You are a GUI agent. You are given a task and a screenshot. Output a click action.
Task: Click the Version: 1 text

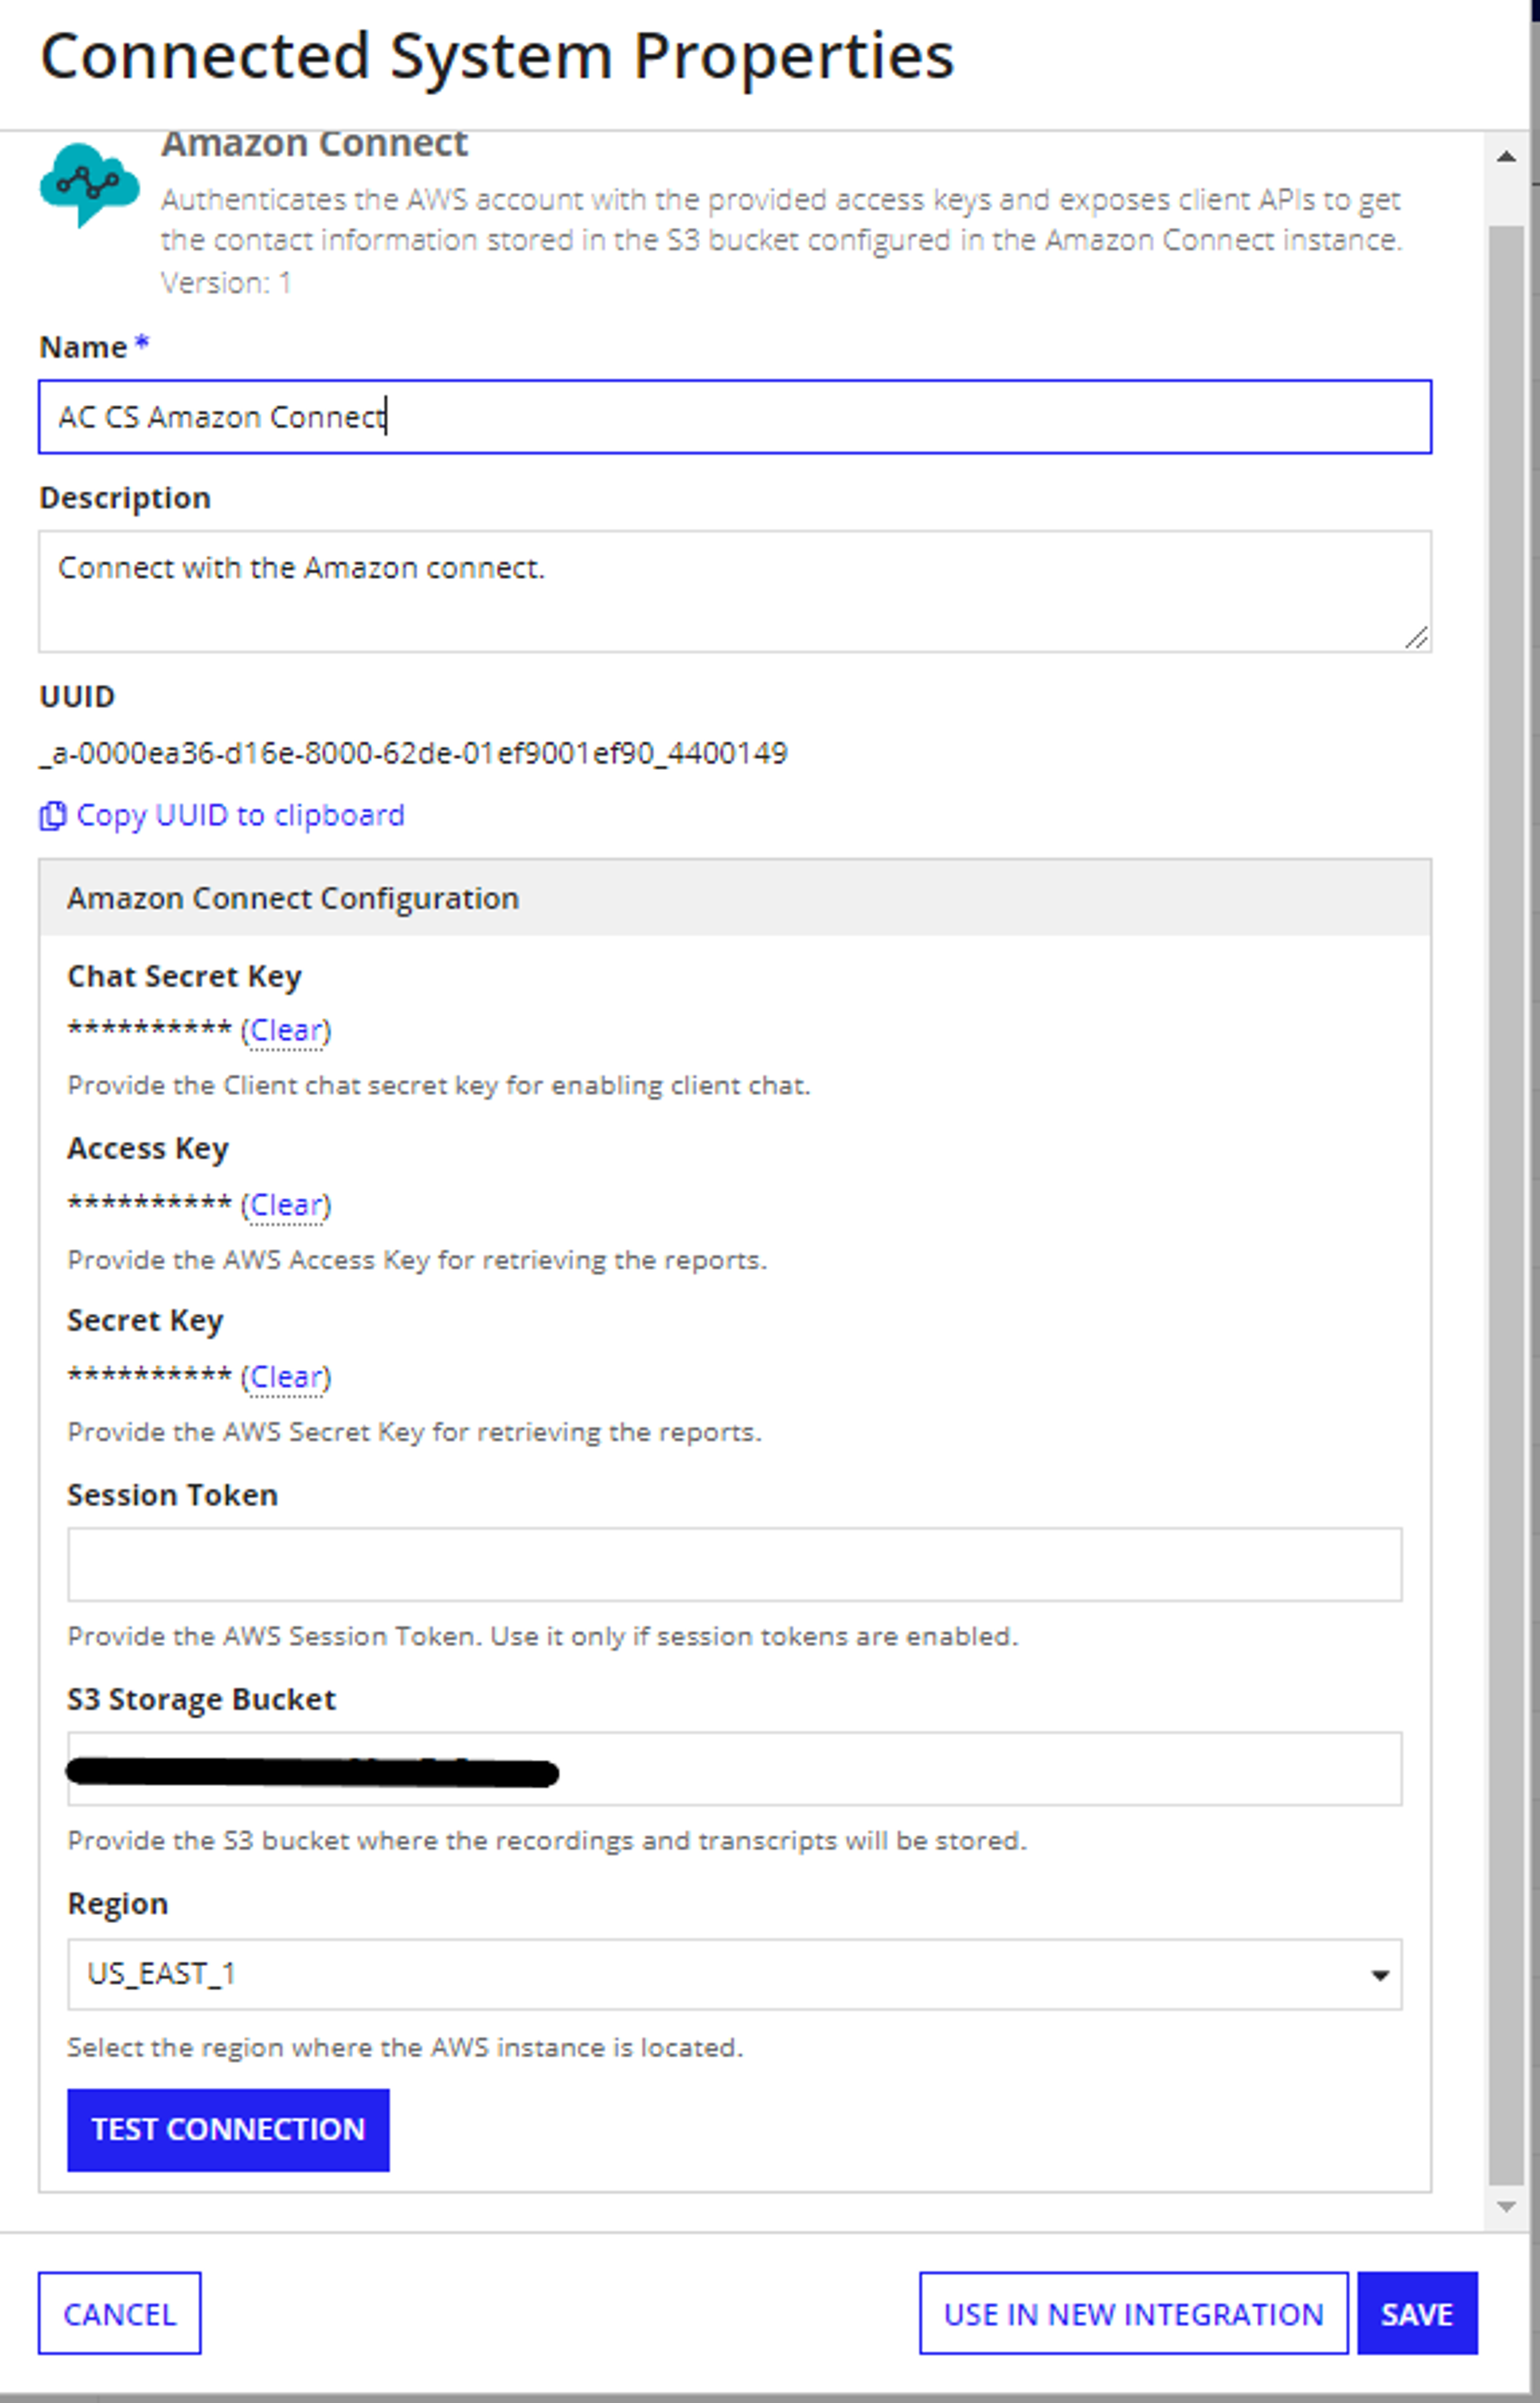226,283
